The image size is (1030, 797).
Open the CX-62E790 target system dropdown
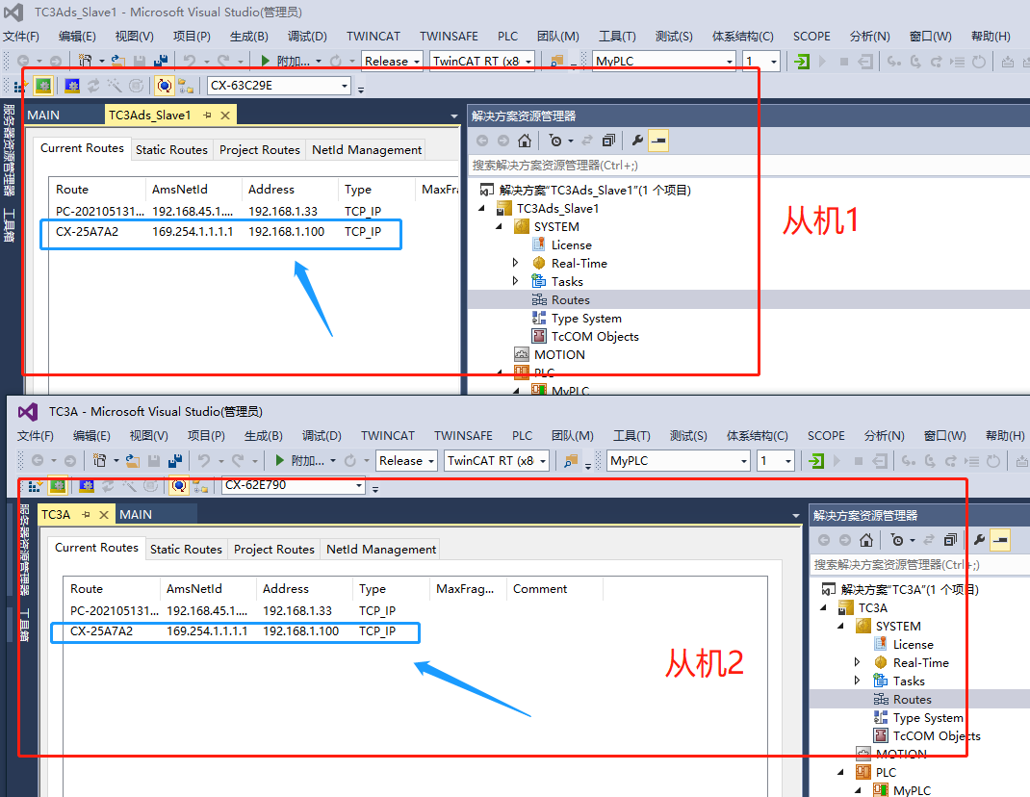(x=294, y=485)
